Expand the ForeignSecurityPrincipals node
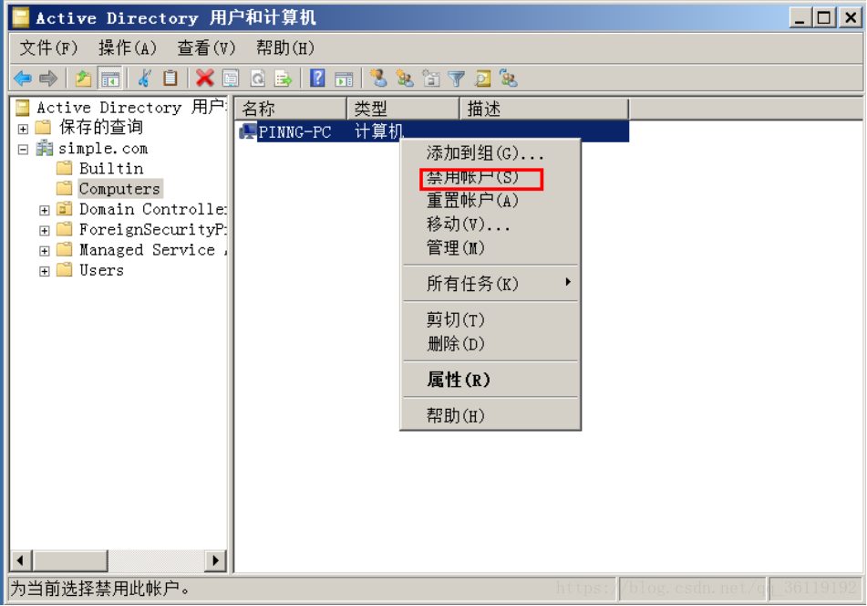Viewport: 867px width, 606px height. tap(45, 231)
